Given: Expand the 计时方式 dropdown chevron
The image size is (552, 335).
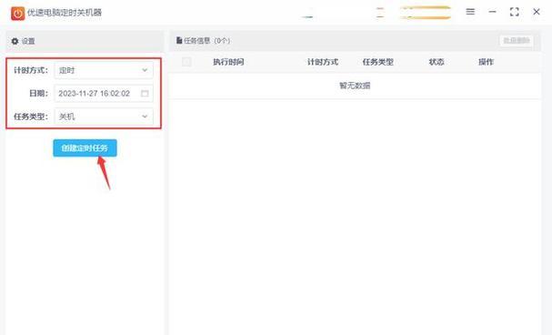Looking at the screenshot, I should tap(145, 70).
